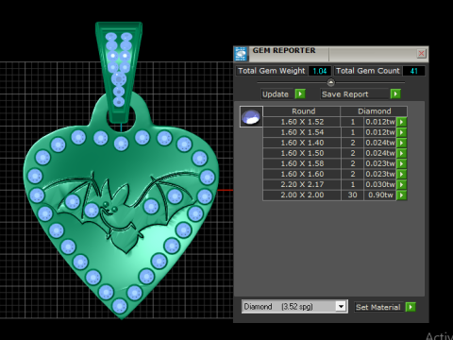Select the 1.60 X 1.58 size cell
The width and height of the screenshot is (453, 340).
tap(302, 163)
